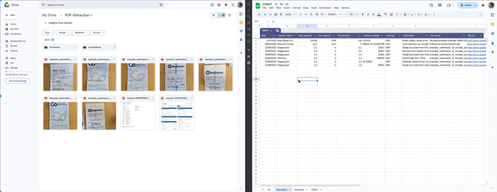Viewport: 497px width, 192px height.
Task: Click Share button in Sheets
Action: [x=466, y=5]
